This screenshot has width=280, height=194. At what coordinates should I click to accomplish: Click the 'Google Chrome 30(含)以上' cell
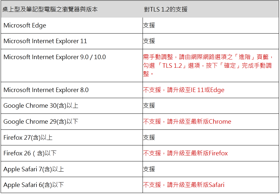coord(72,106)
